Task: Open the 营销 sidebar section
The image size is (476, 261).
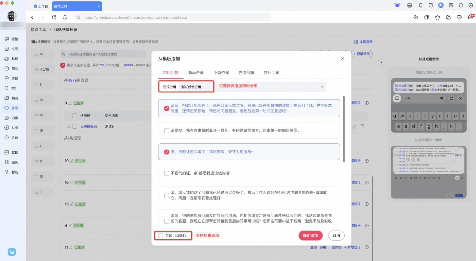Action: click(11, 39)
